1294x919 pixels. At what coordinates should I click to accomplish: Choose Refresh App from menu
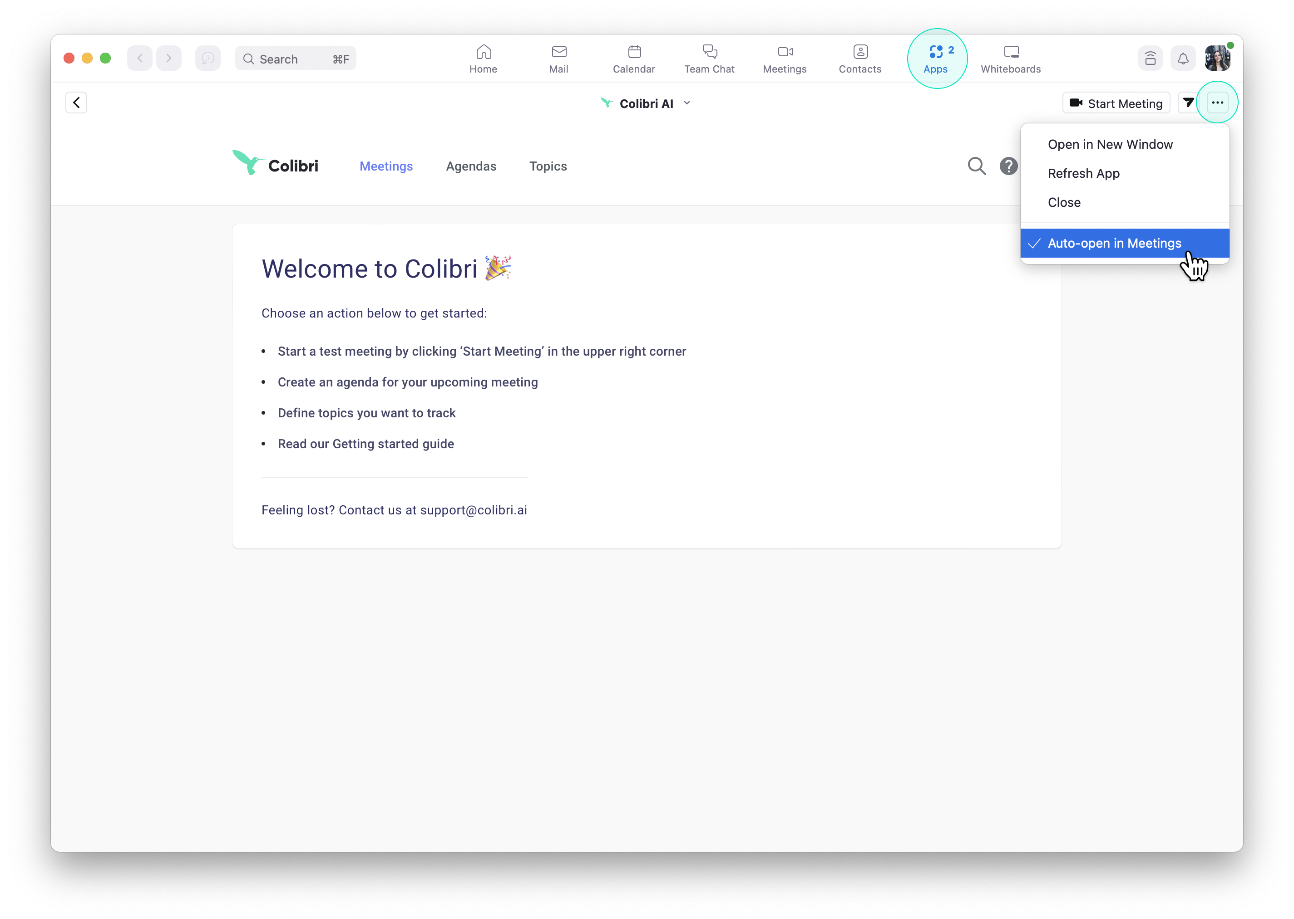tap(1083, 173)
